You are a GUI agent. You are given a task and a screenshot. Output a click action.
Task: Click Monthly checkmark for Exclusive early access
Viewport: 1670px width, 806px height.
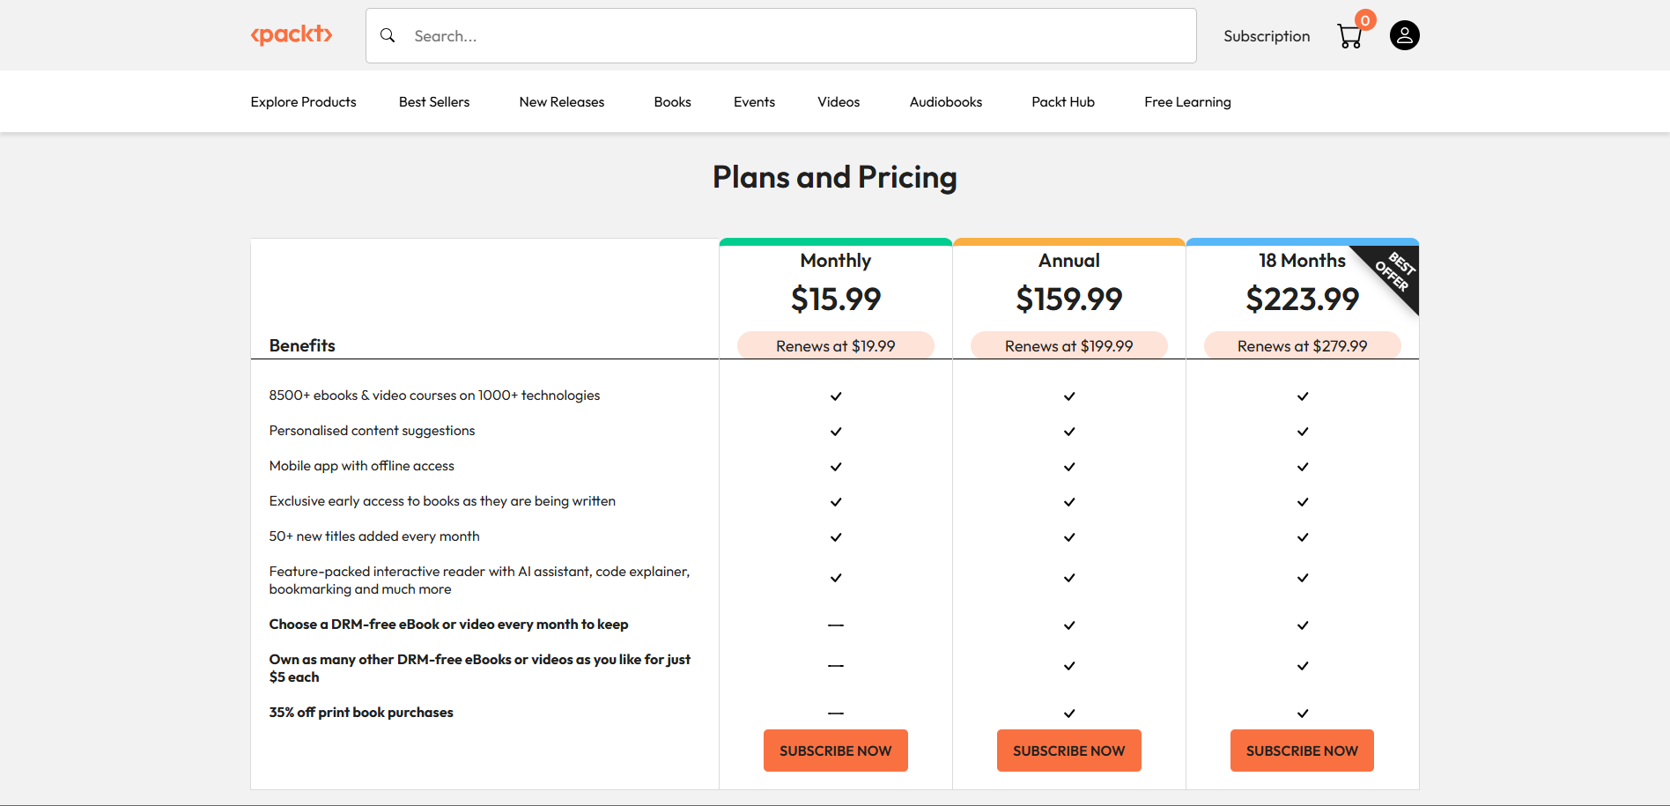point(836,502)
